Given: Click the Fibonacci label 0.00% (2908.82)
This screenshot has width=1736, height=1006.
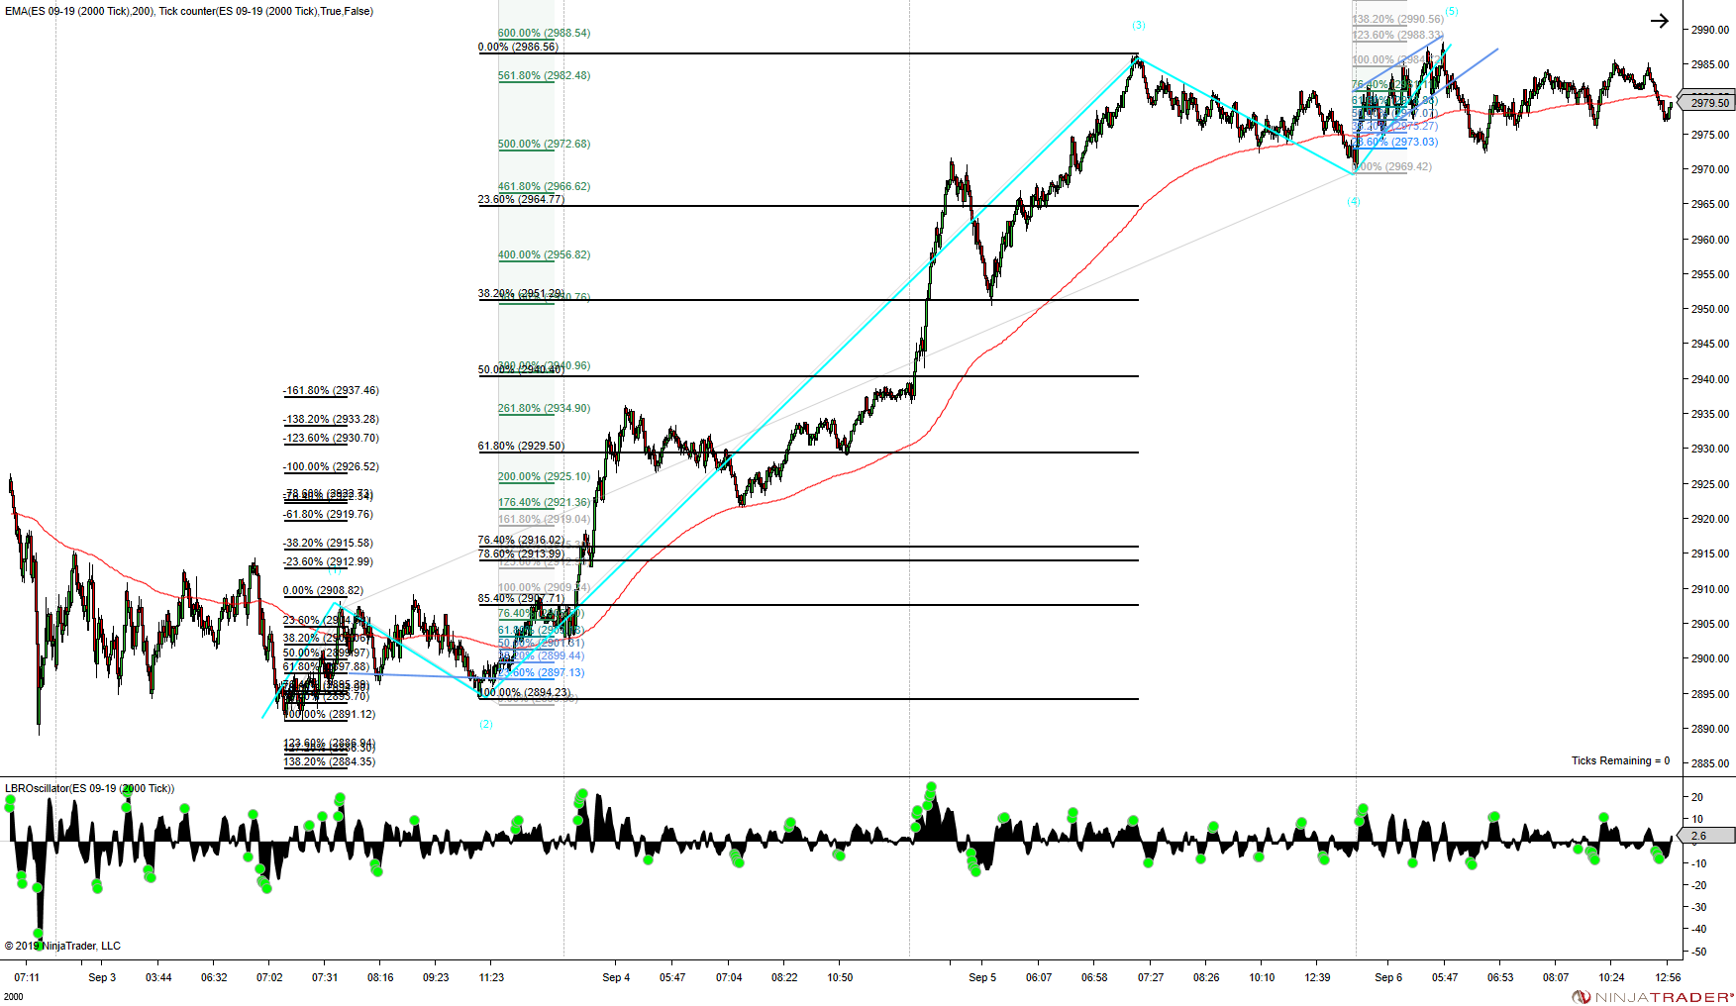Looking at the screenshot, I should click(323, 590).
